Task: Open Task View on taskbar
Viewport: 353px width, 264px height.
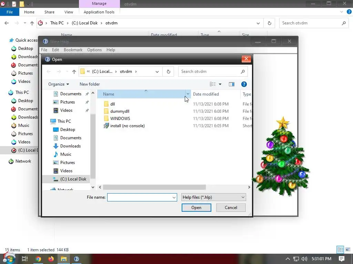Action: point(24,259)
